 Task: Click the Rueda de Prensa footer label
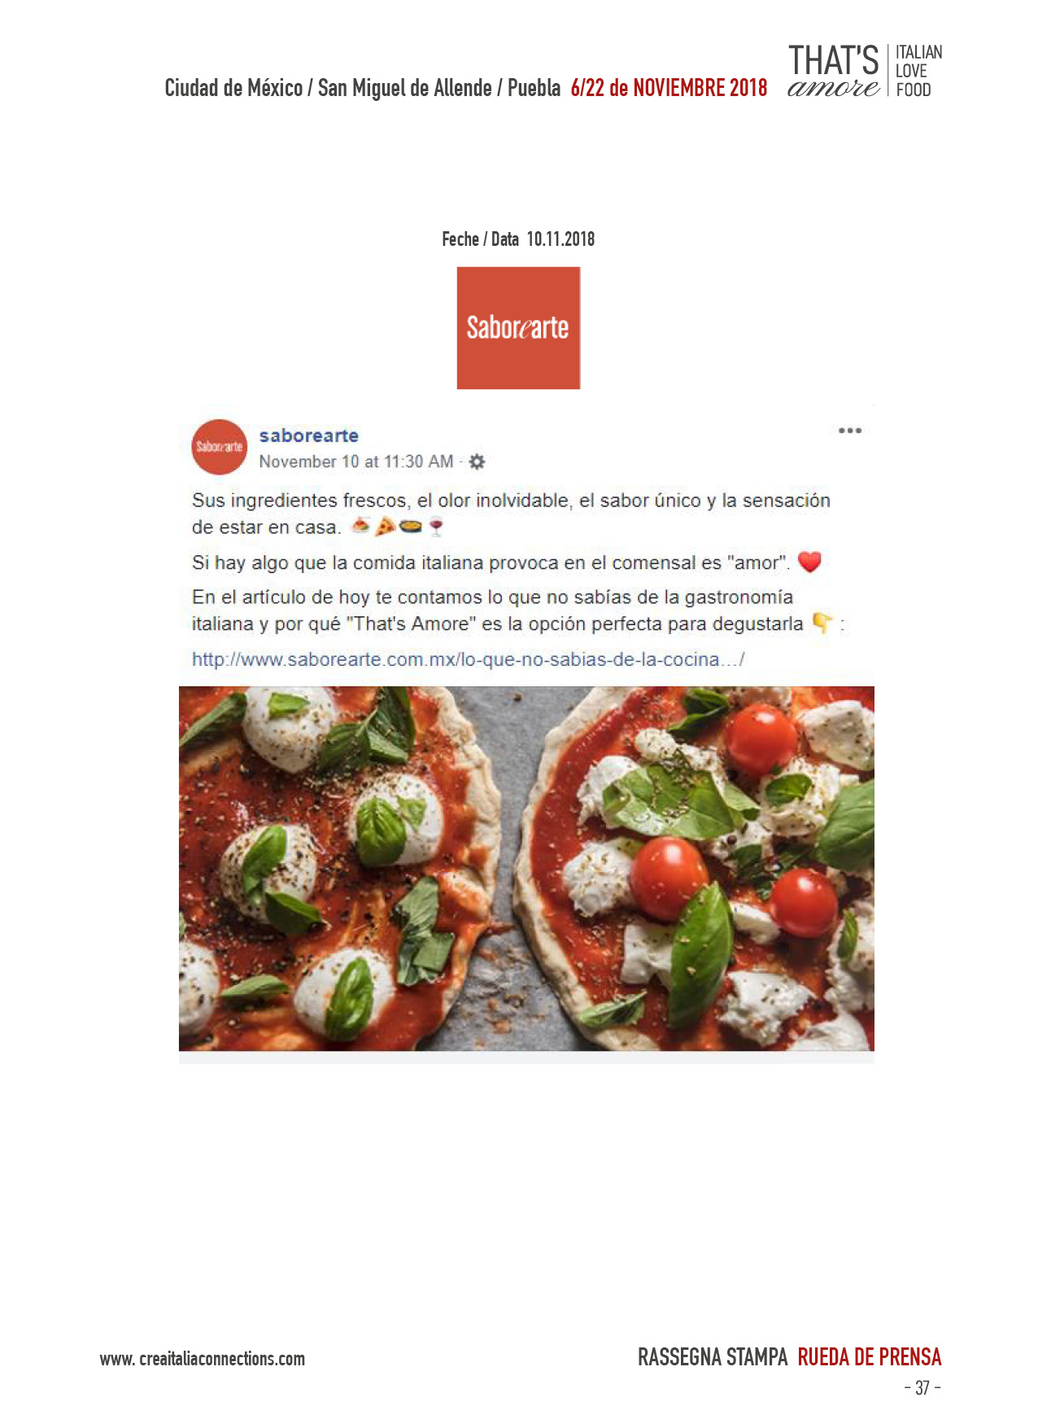869,1357
